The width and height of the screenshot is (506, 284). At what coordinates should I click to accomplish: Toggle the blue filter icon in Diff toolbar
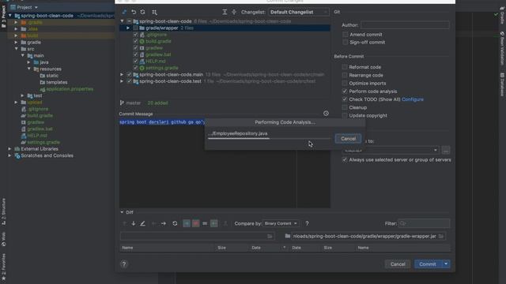point(187,223)
